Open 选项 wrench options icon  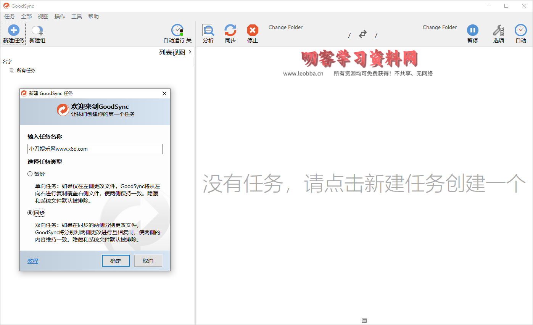click(x=498, y=31)
